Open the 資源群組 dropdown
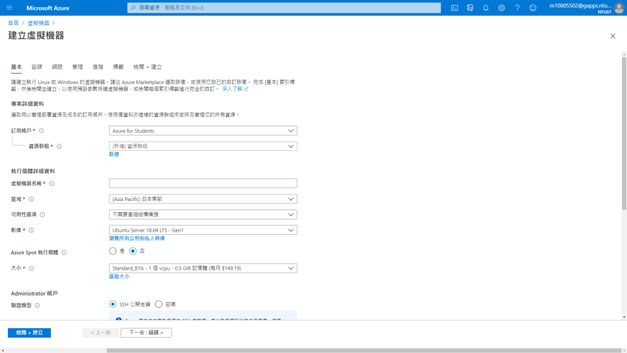Image resolution: width=627 pixels, height=353 pixels. pos(203,146)
